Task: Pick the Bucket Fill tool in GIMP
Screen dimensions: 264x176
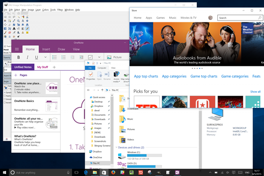Action: pyautogui.click(x=19, y=29)
